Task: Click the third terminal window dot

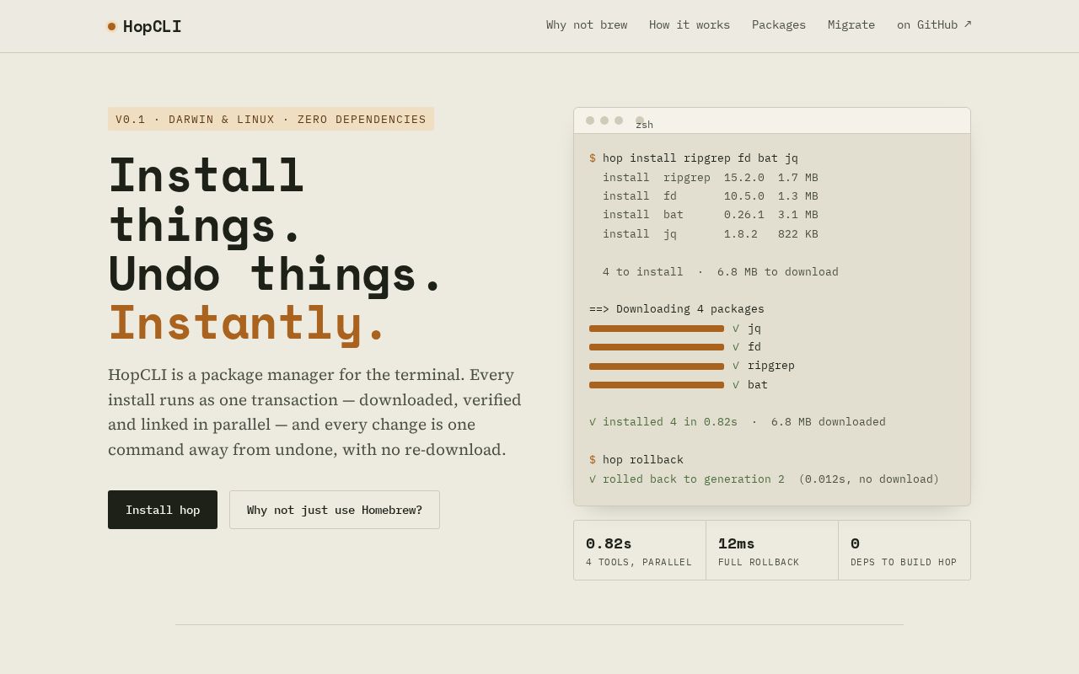Action: click(619, 120)
